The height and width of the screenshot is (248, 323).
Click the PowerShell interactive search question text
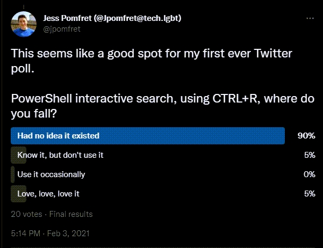click(162, 106)
